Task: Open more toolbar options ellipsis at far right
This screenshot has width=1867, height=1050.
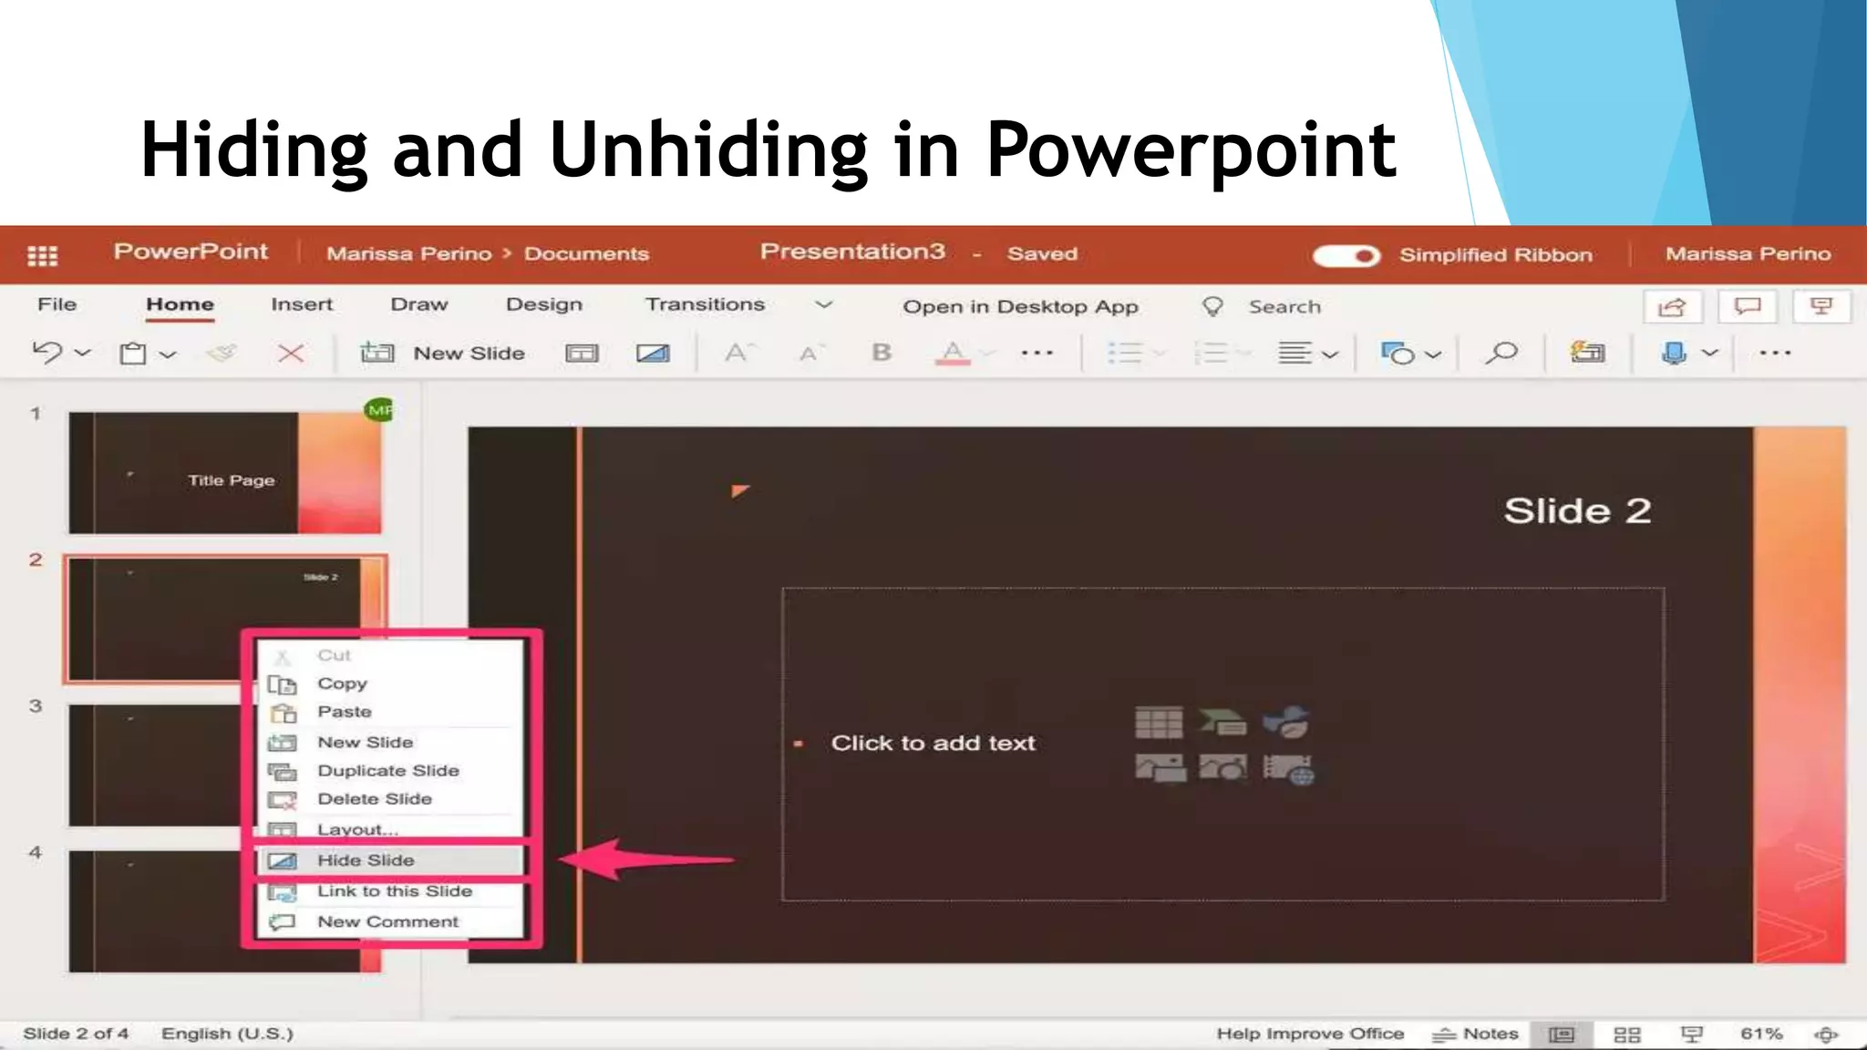Action: (1775, 352)
